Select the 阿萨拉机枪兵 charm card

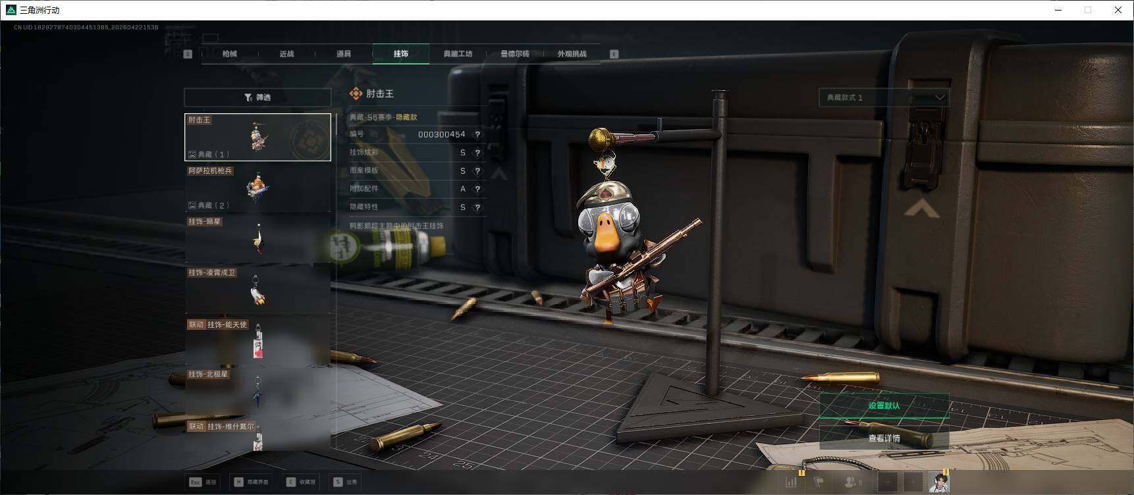tap(257, 188)
